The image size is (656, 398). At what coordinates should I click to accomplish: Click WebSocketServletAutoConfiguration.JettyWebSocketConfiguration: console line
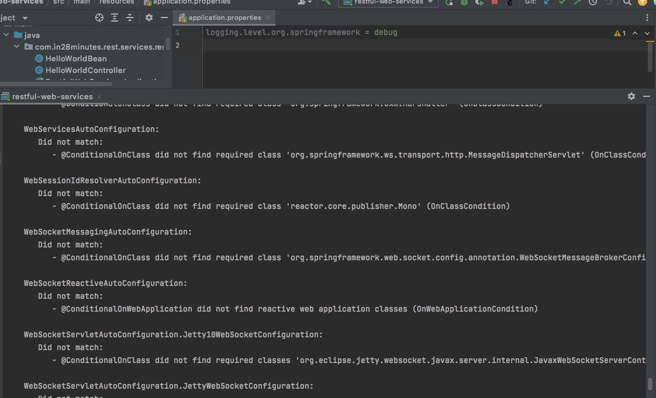point(168,386)
